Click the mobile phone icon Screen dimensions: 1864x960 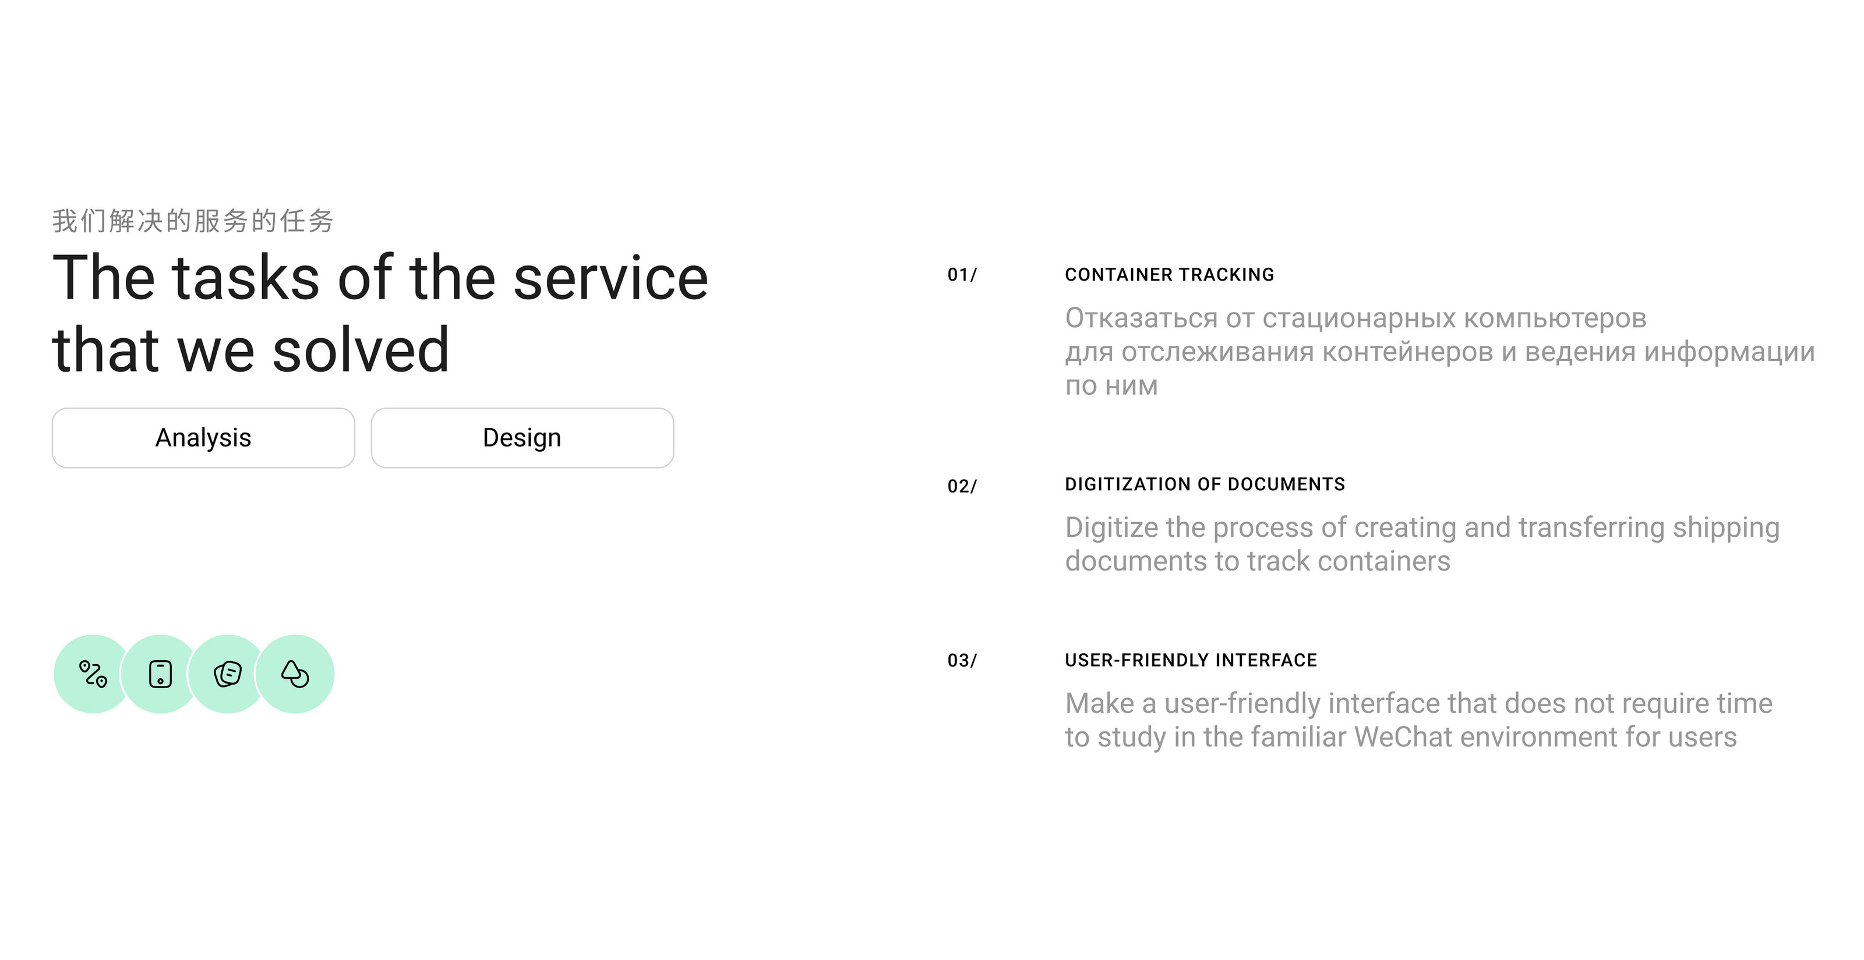(x=160, y=674)
